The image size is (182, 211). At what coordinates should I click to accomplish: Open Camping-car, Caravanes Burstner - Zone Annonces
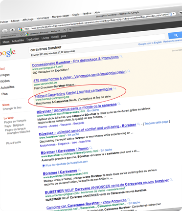[x=87, y=204]
